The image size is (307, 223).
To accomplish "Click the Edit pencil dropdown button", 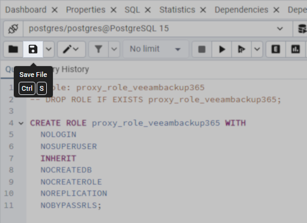I will [71, 49].
